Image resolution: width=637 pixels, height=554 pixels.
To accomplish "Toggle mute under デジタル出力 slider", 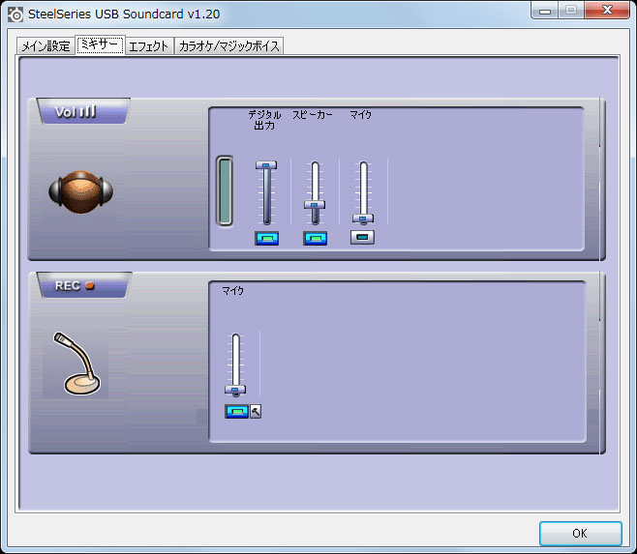I will (266, 238).
